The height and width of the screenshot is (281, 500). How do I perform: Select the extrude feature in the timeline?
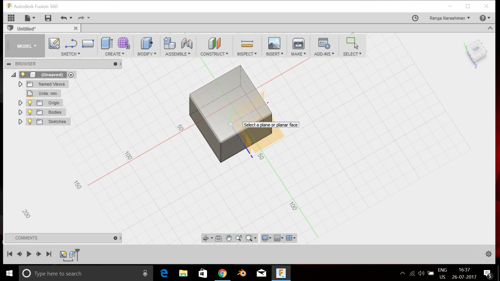point(72,254)
